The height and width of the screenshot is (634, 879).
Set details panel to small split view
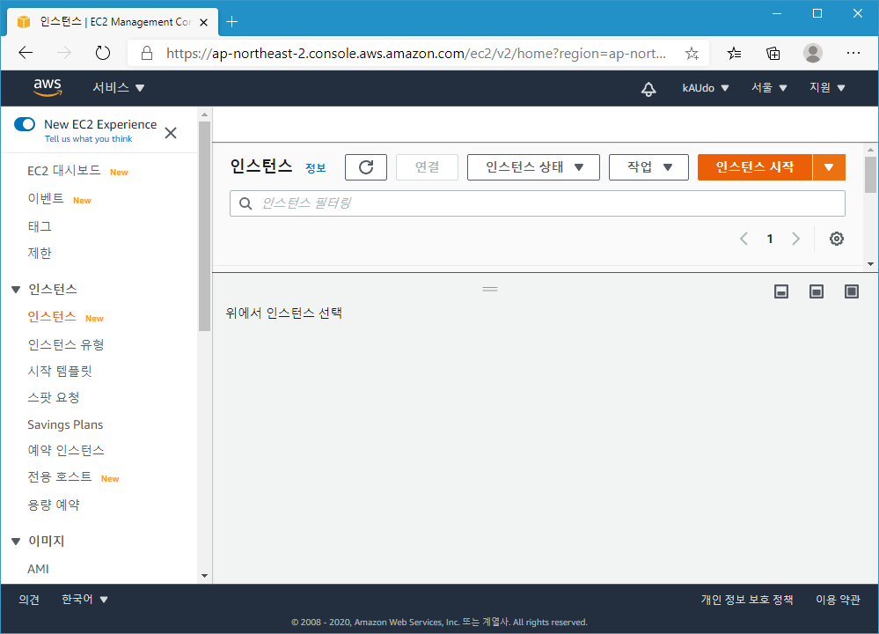(x=781, y=291)
